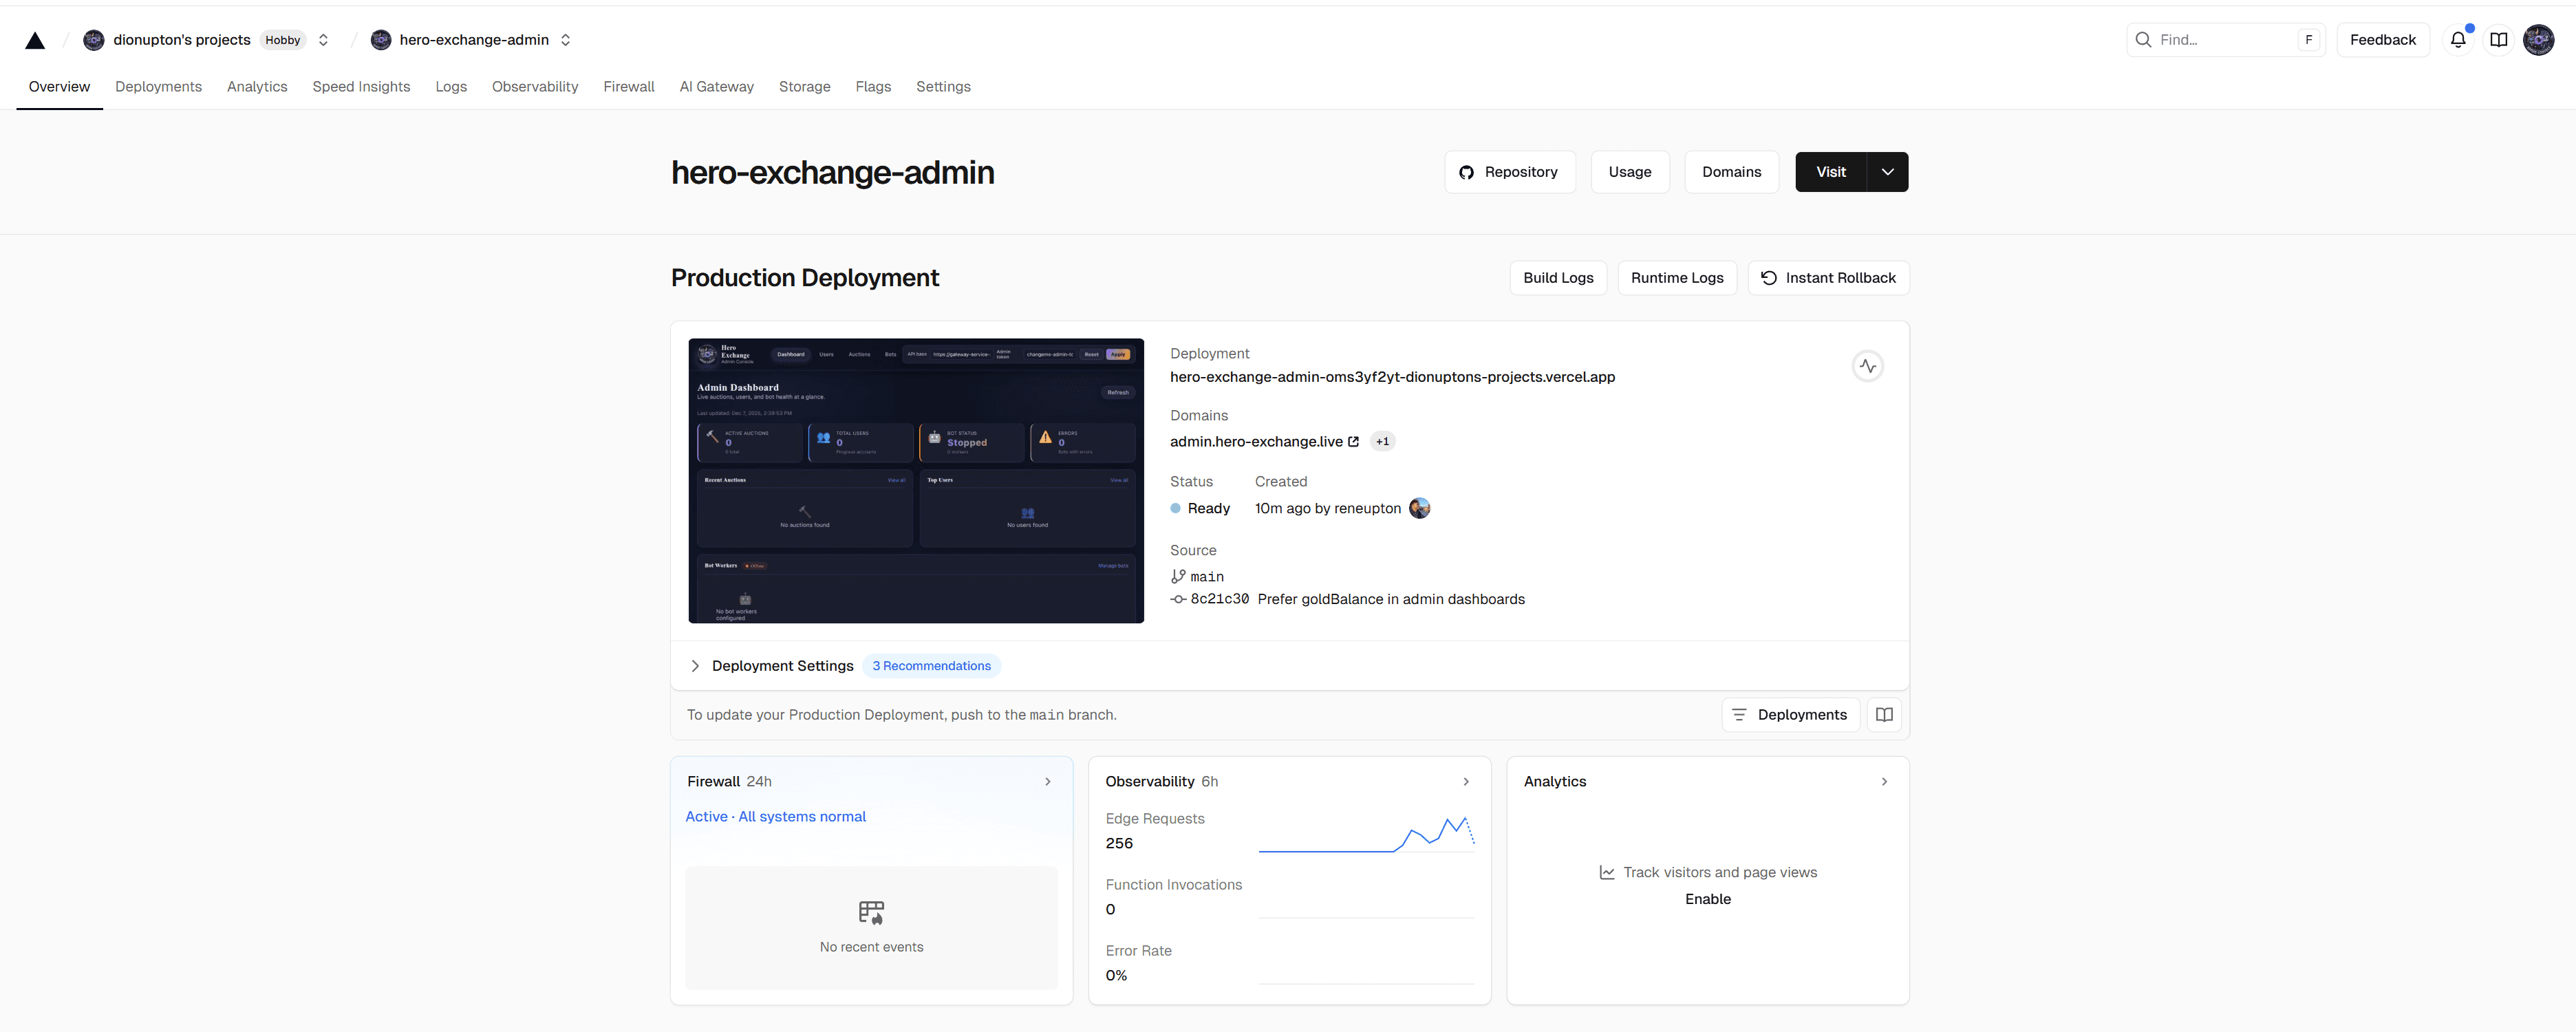Click the +1 domains badge
This screenshot has height=1032, width=2576.
[x=1383, y=441]
